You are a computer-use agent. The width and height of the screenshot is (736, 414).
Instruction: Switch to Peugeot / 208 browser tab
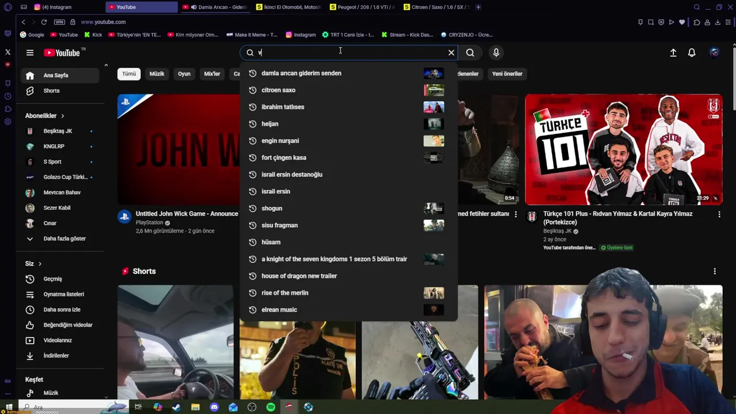[363, 7]
